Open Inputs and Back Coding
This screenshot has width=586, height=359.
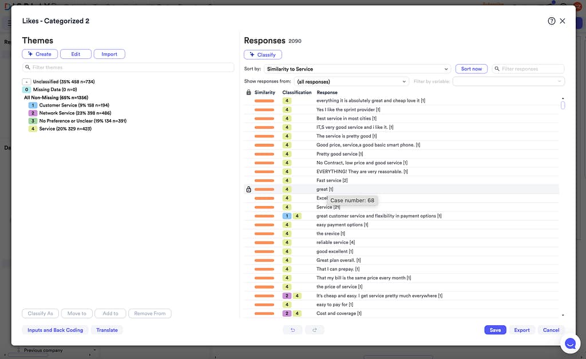point(55,330)
